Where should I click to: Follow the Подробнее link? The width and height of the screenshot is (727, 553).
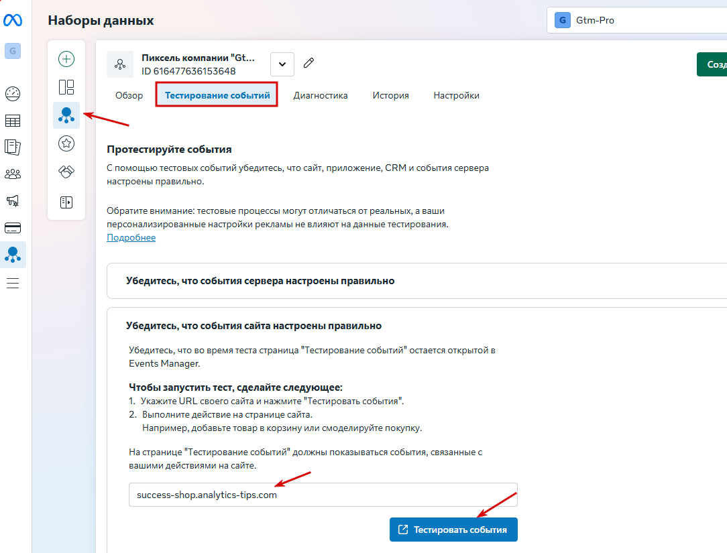pos(131,237)
